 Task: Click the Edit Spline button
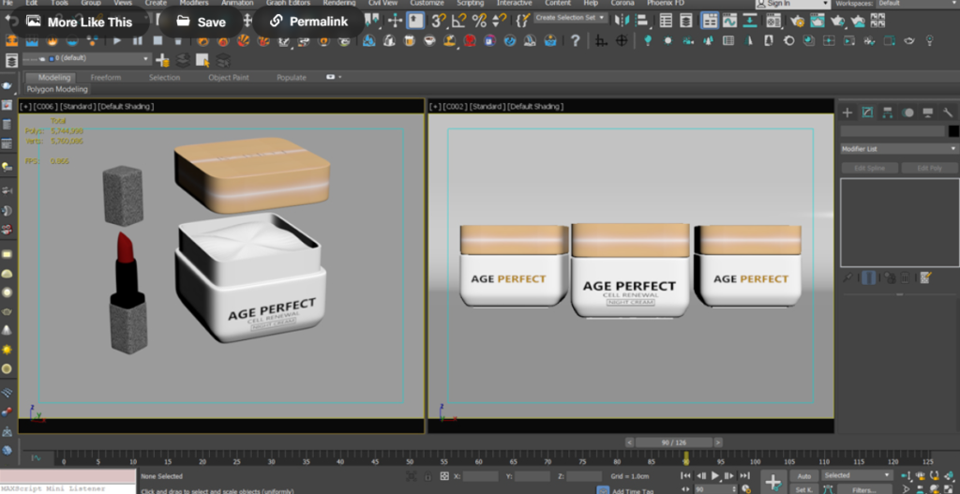pyautogui.click(x=869, y=168)
